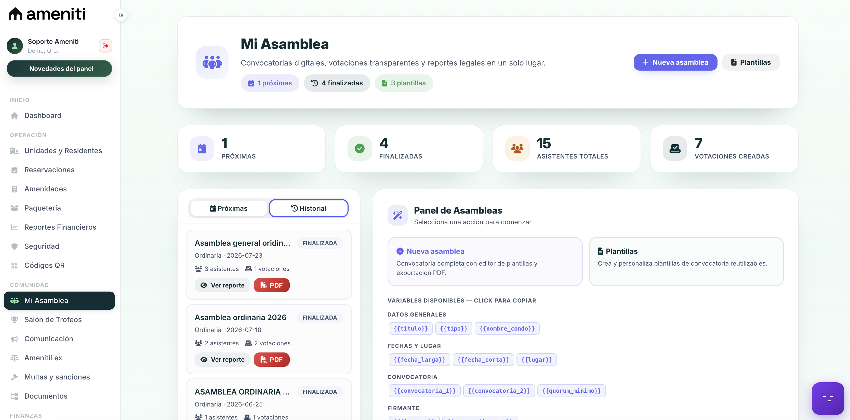Copy the {{convocatoria_2}} variable
Image resolution: width=850 pixels, height=420 pixels.
pyautogui.click(x=499, y=391)
